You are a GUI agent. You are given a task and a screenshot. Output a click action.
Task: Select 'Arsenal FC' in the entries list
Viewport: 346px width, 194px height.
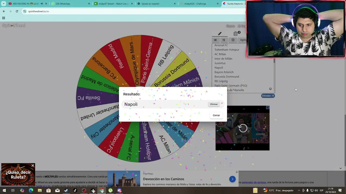tap(221, 45)
